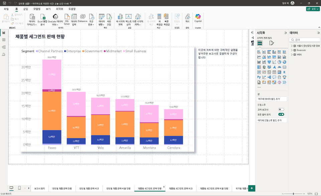
Task: Create a 빠른 측정값 (quick measure)
Action: click(x=167, y=20)
